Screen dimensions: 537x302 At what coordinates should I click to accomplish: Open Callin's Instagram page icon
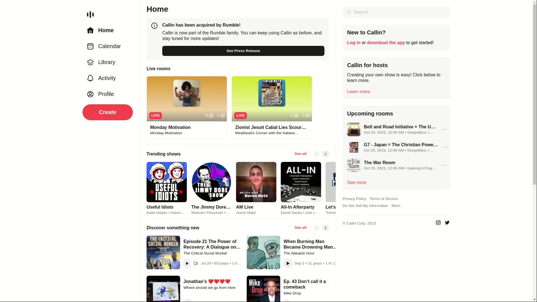pos(438,223)
